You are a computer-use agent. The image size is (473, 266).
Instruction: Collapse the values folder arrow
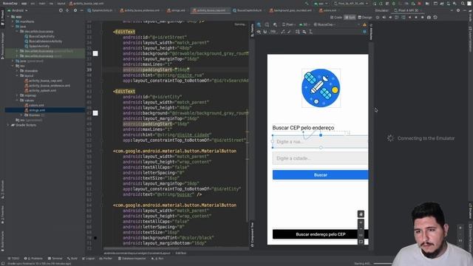(18, 100)
